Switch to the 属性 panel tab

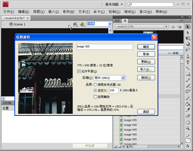point(117,21)
